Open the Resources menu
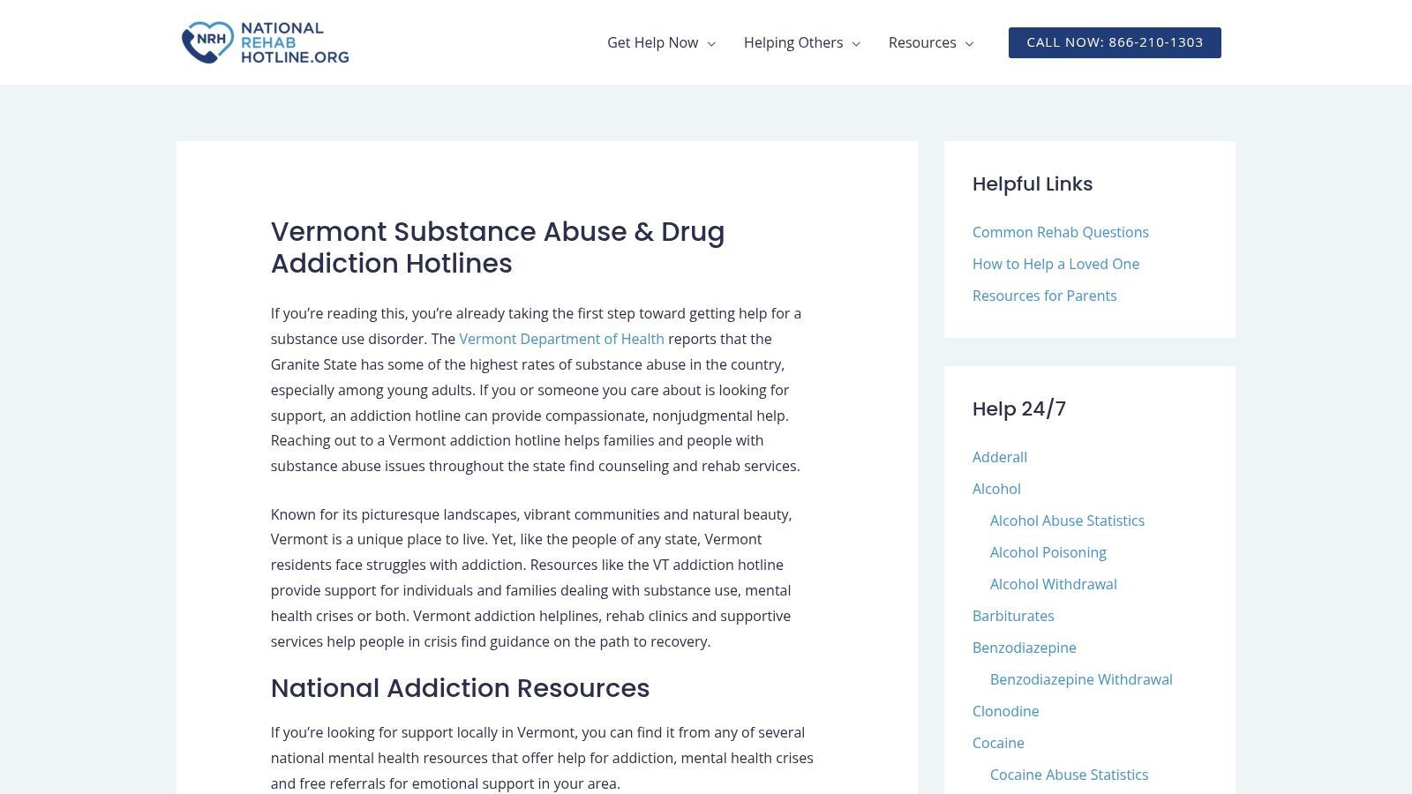The width and height of the screenshot is (1412, 794). pos(922,42)
